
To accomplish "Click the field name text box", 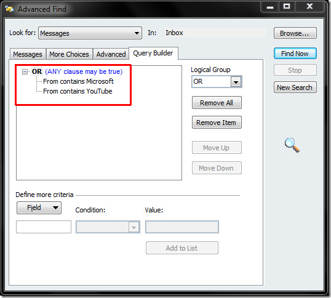I will click(44, 227).
